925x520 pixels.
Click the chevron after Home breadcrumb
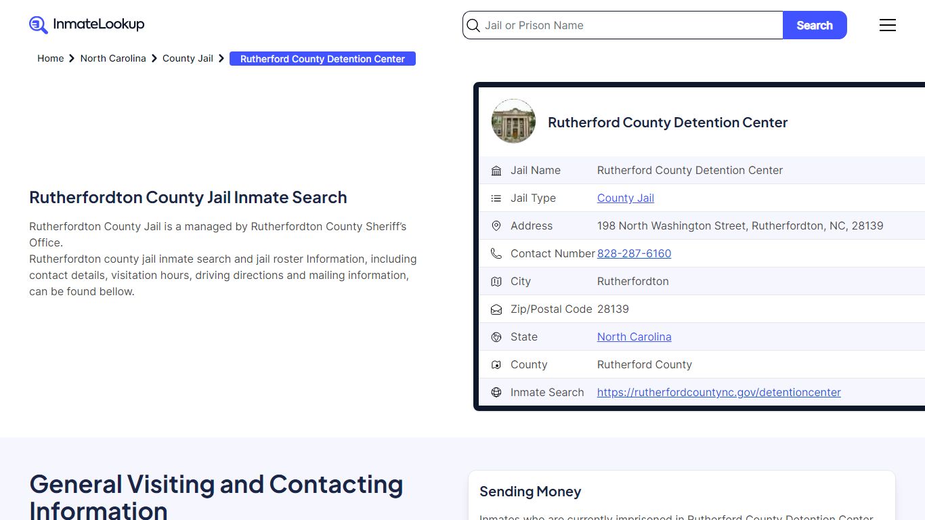coord(72,59)
